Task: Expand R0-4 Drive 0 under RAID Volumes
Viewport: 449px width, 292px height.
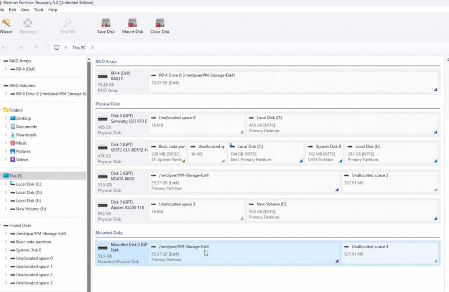Action: [x=6, y=94]
